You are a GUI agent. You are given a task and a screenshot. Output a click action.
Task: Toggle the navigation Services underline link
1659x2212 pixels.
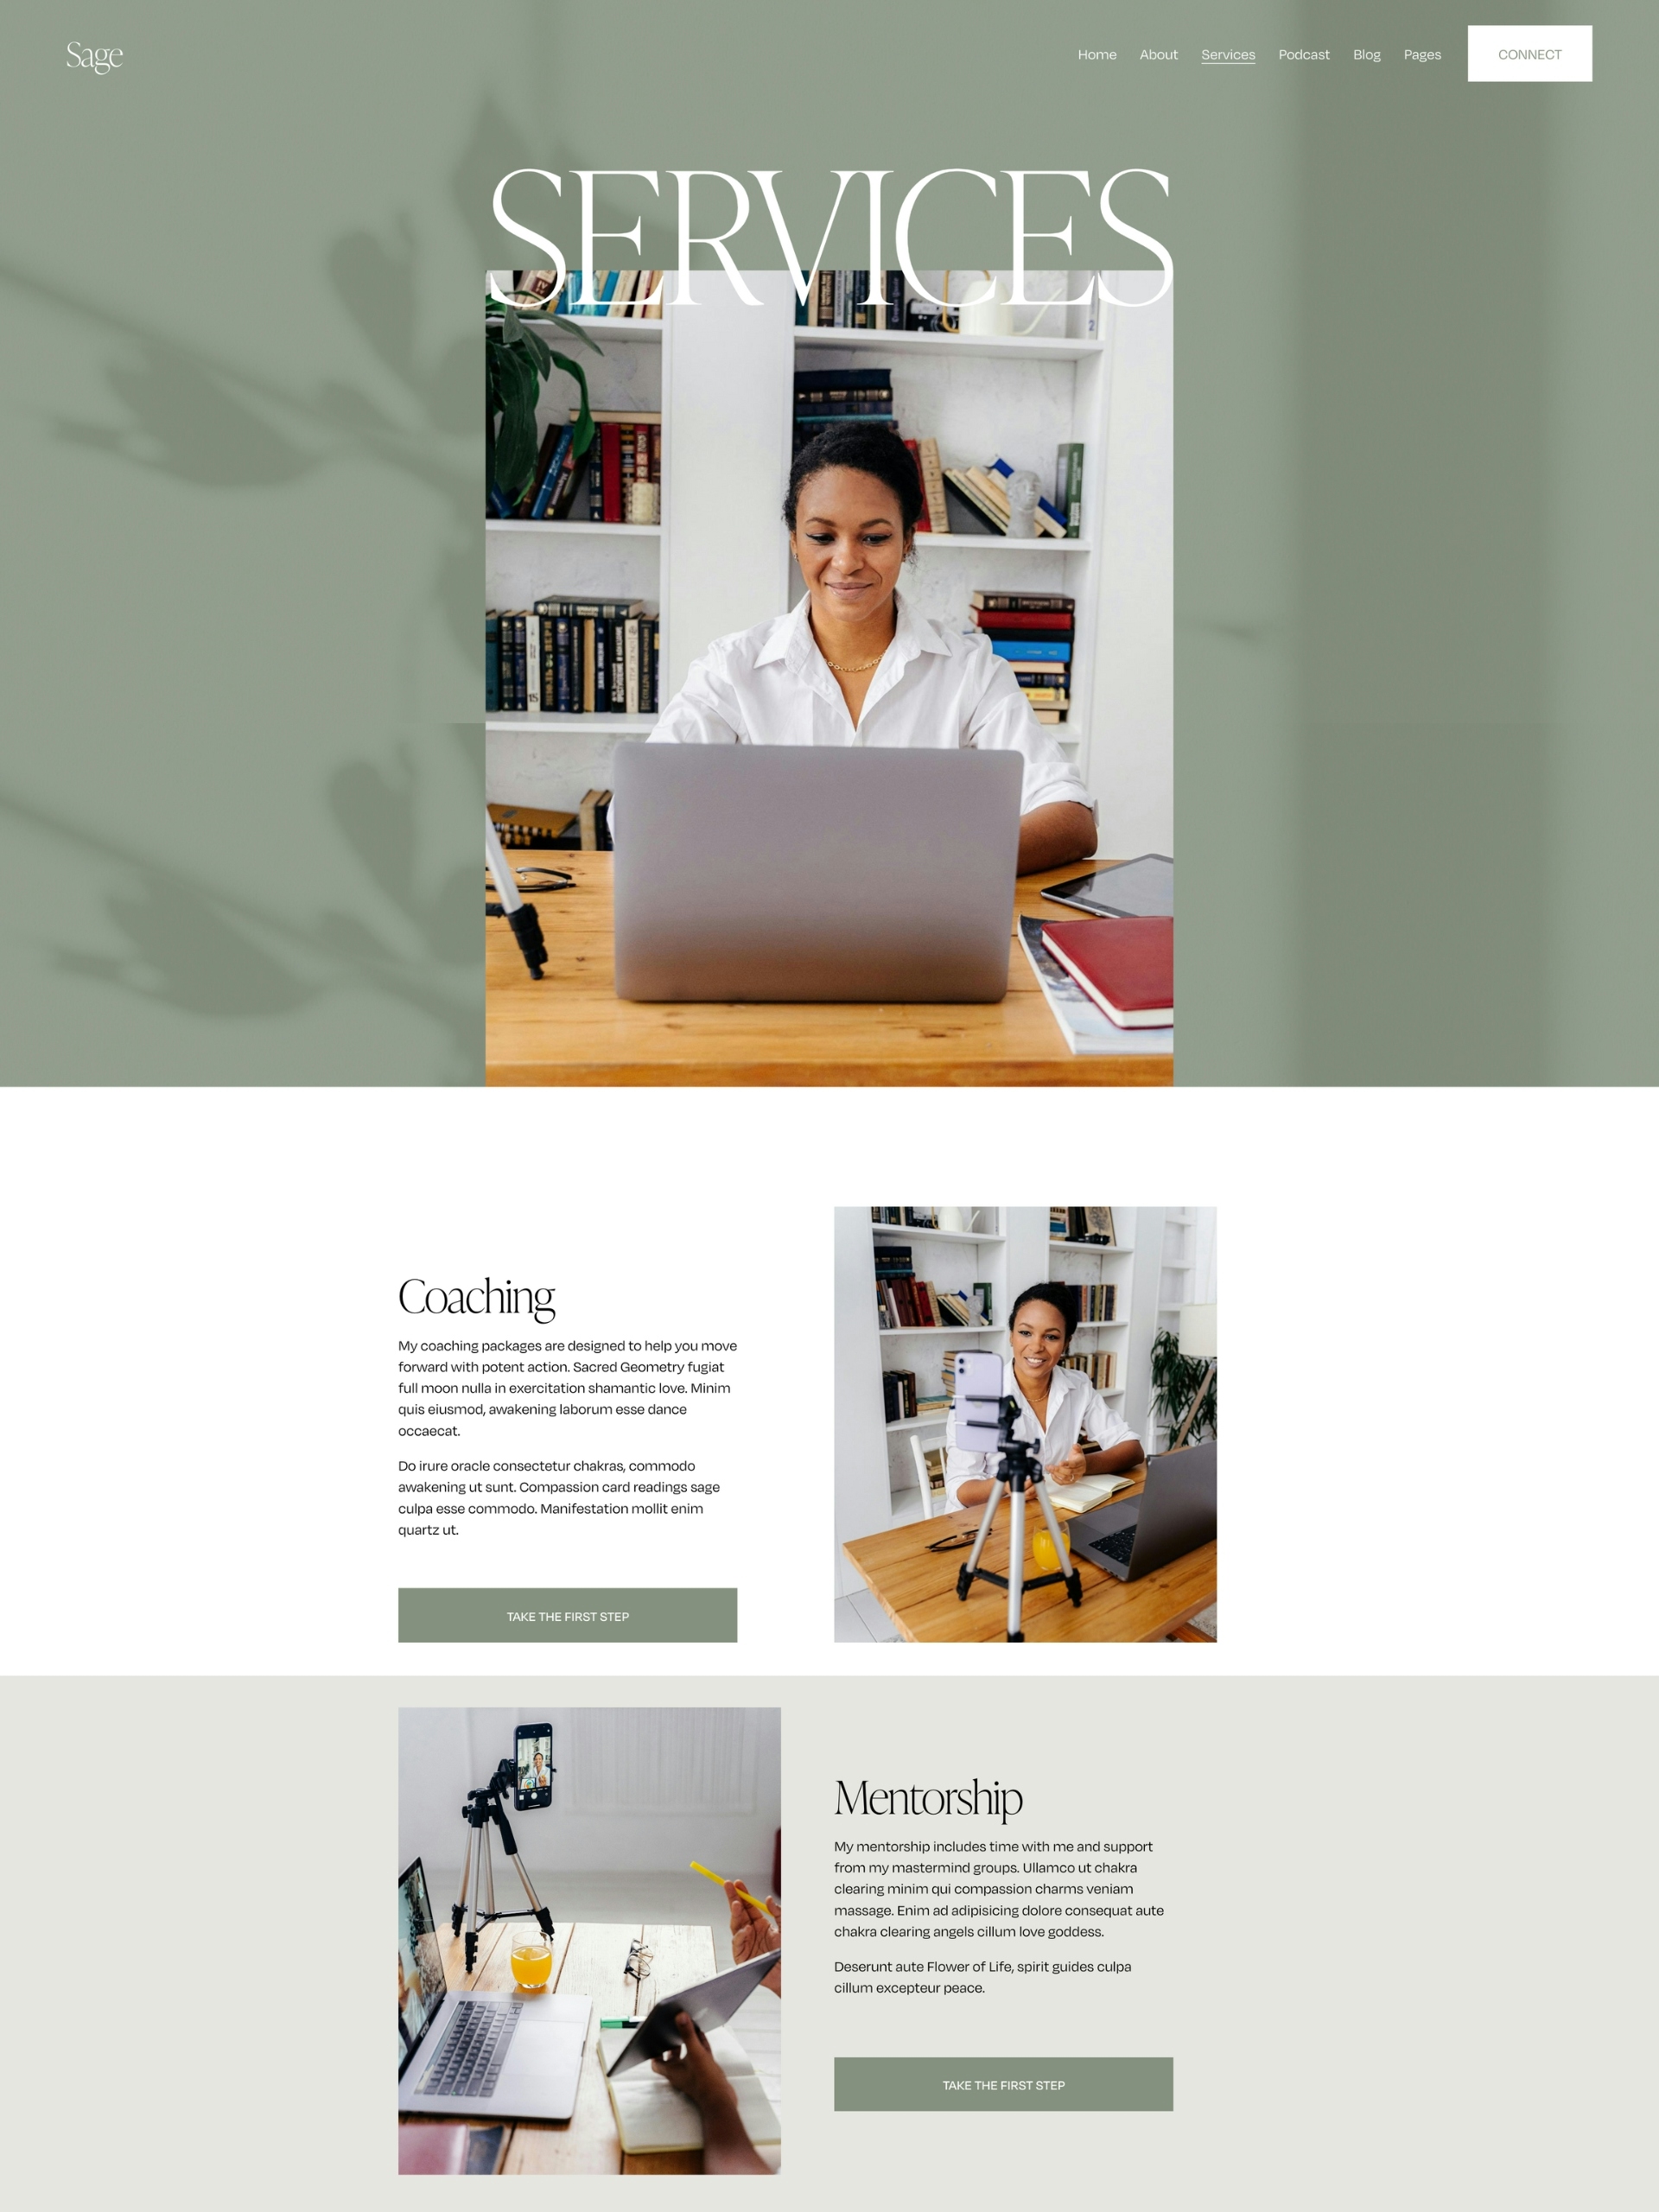click(1227, 54)
